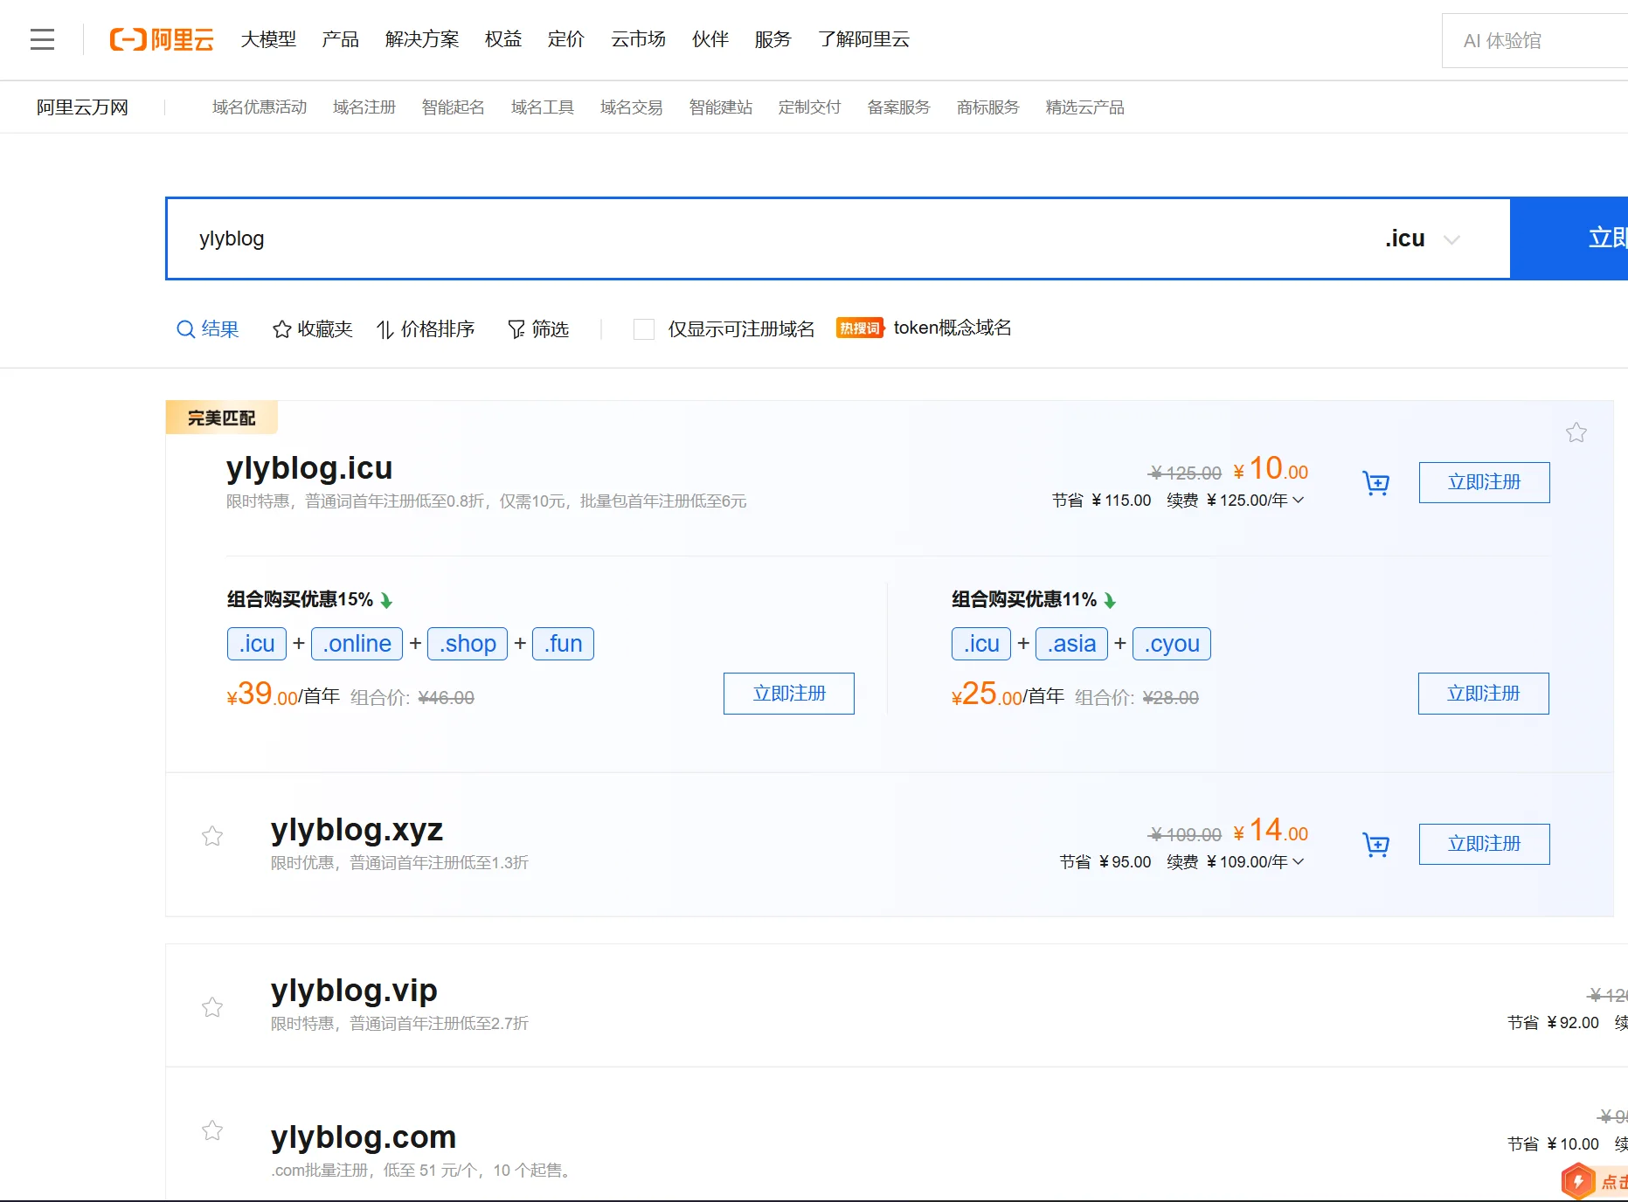Go to 智能建站 tab
This screenshot has width=1628, height=1202.
[721, 107]
